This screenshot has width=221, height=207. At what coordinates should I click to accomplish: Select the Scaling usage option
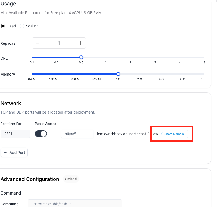[x=22, y=26]
